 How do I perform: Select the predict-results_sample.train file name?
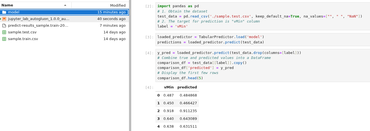pyautogui.click(x=38, y=26)
